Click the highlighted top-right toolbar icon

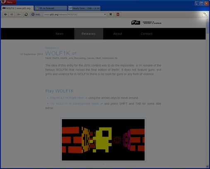point(205,14)
